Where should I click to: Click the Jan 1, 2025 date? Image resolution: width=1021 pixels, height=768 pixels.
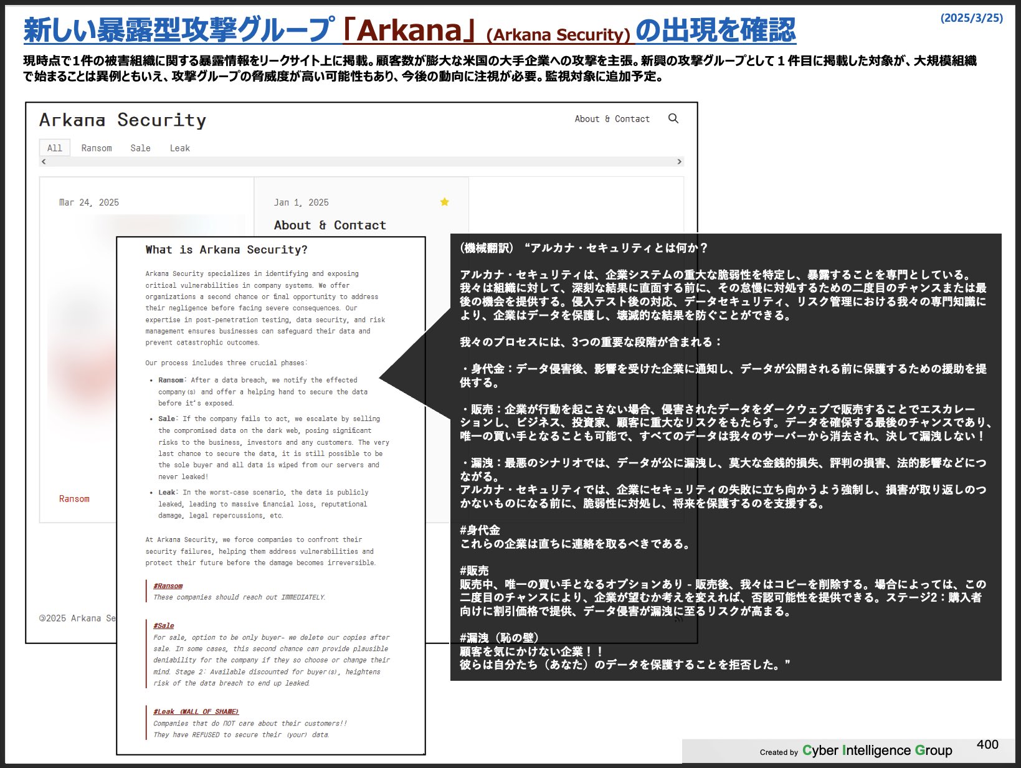(x=302, y=202)
